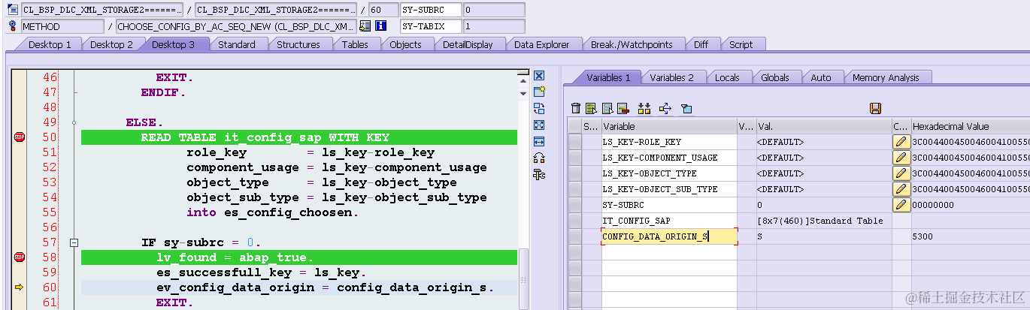Click the bottom tool icon with S symbol
The image size is (1030, 310).
point(539,174)
